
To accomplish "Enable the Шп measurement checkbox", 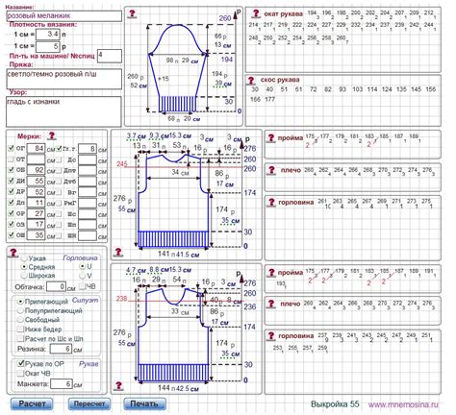I will [59, 225].
